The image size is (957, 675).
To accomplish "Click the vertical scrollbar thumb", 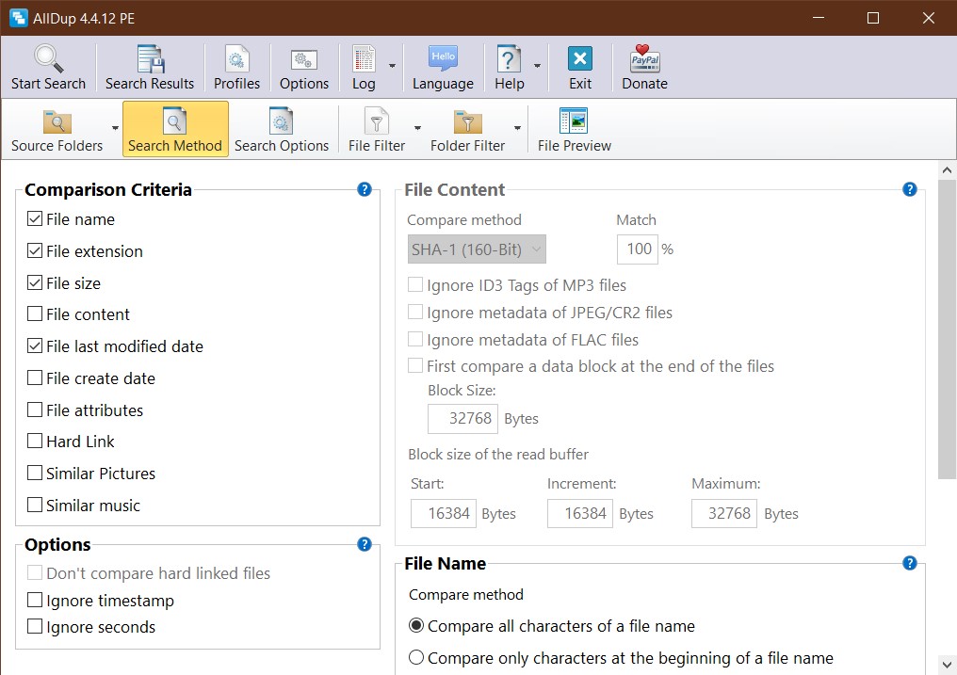I will tap(947, 329).
